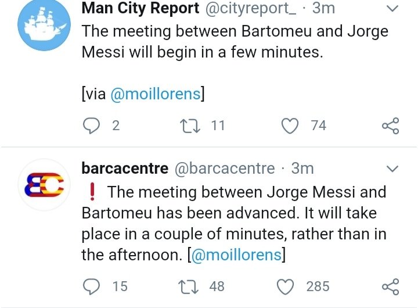Viewport: 418px width, 308px height.
Task: Open Man City Report profile name
Action: coord(140,8)
